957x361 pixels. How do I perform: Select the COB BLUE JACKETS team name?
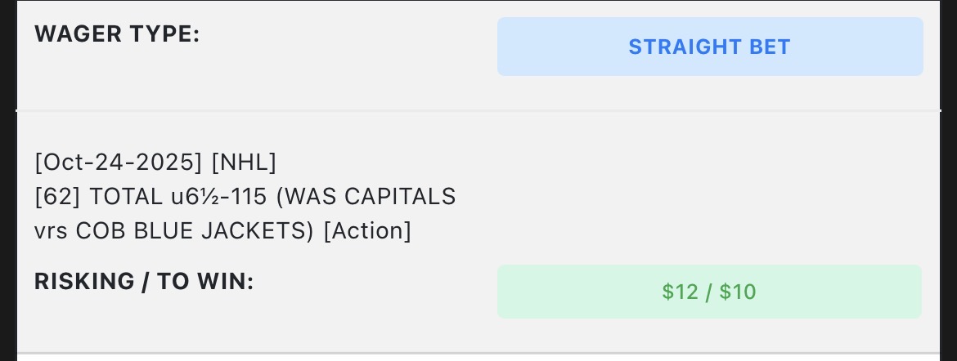click(x=195, y=231)
